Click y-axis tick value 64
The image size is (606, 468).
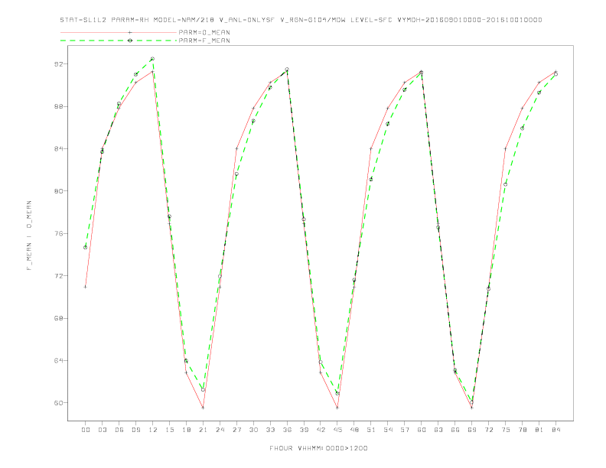[59, 360]
